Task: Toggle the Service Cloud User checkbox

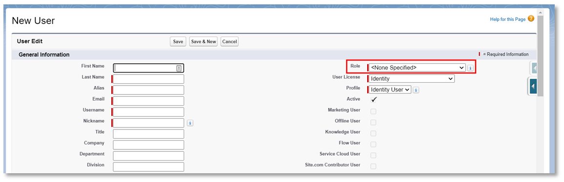Action: [374, 155]
